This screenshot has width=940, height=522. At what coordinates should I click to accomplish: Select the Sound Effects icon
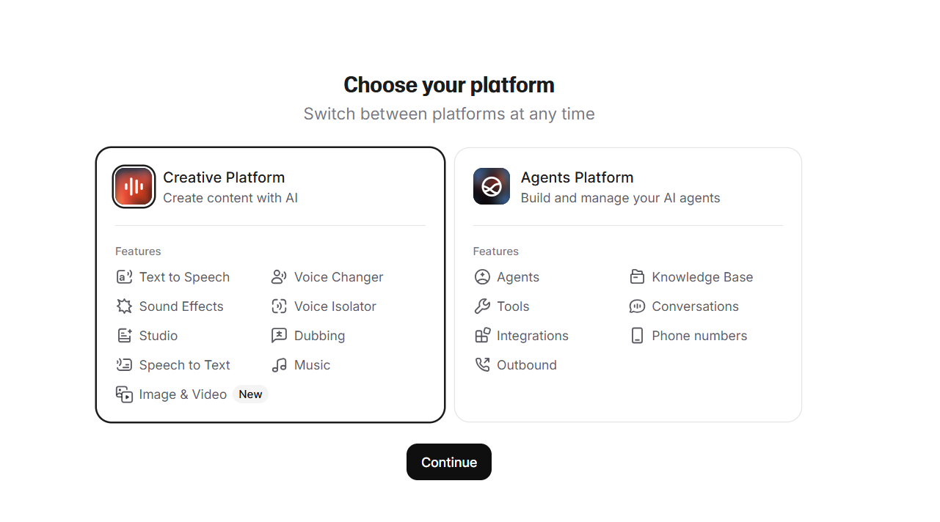tap(125, 306)
